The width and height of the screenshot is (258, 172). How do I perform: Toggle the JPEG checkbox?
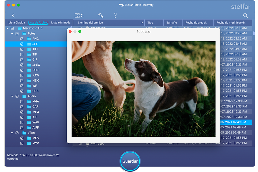(x=22, y=65)
